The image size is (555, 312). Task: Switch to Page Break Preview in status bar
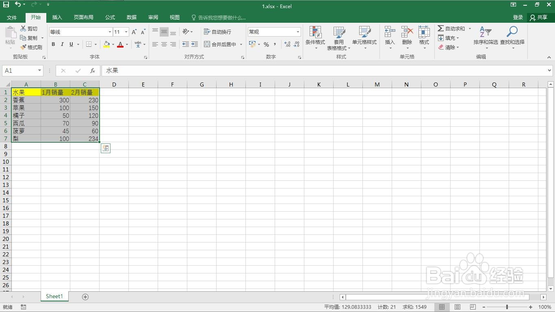pyautogui.click(x=473, y=307)
